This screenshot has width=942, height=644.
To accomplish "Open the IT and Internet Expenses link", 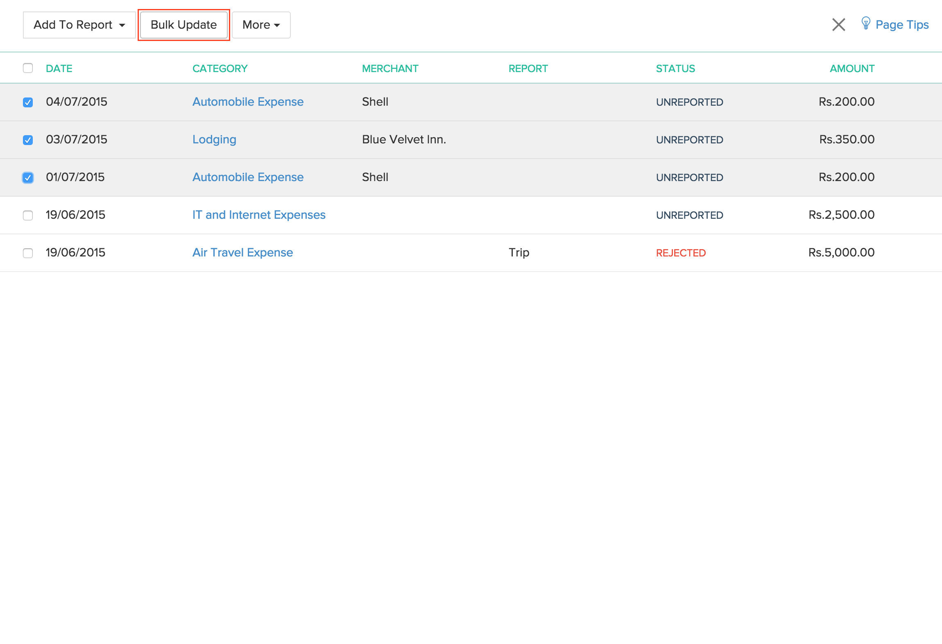I will tap(259, 215).
